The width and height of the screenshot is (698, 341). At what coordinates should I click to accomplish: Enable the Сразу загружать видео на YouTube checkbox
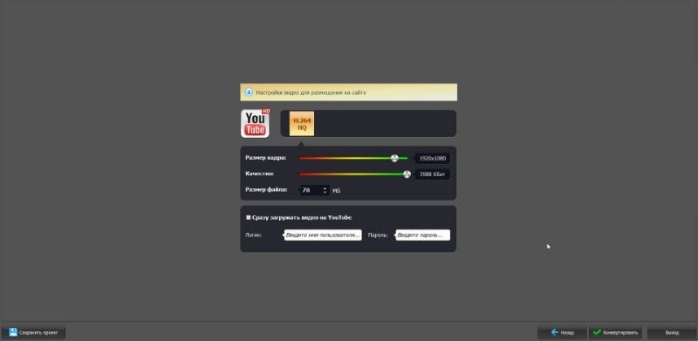coord(249,218)
